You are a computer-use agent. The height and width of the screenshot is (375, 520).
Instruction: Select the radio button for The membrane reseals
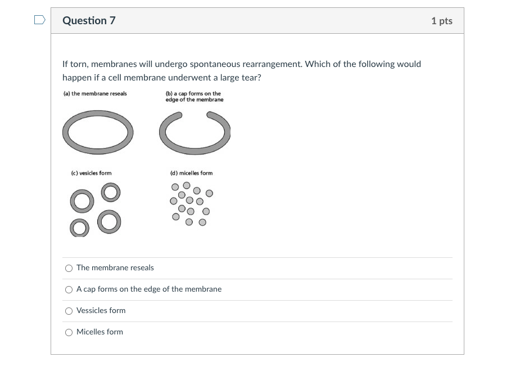point(69,268)
